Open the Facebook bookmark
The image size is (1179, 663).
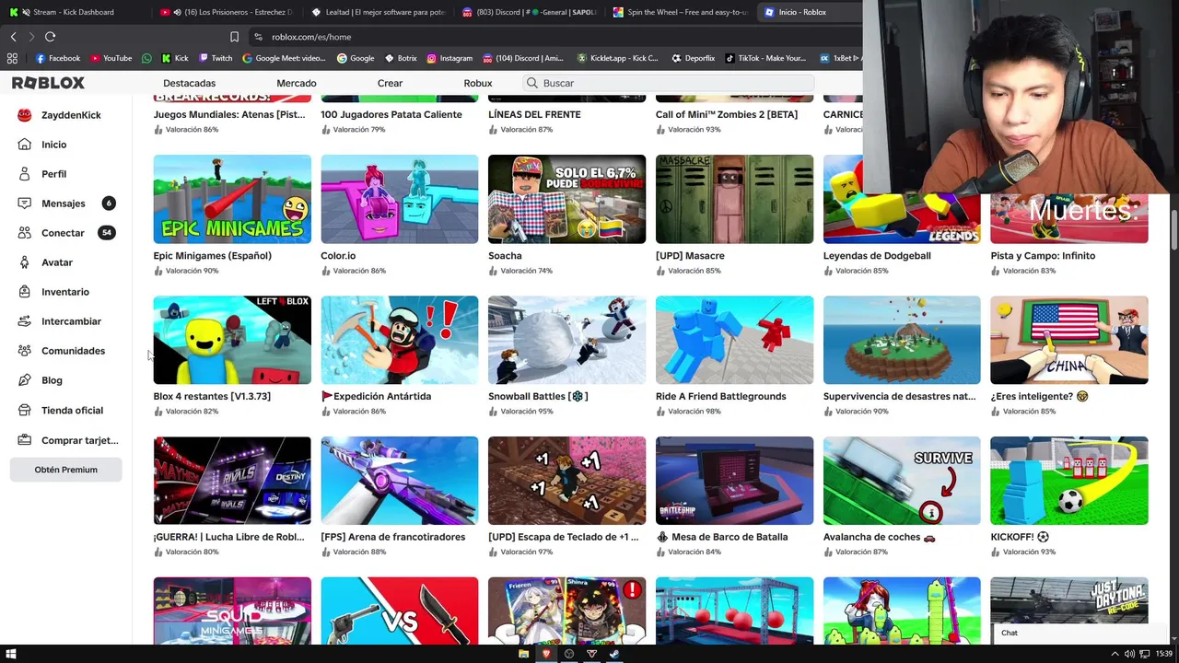(x=58, y=58)
